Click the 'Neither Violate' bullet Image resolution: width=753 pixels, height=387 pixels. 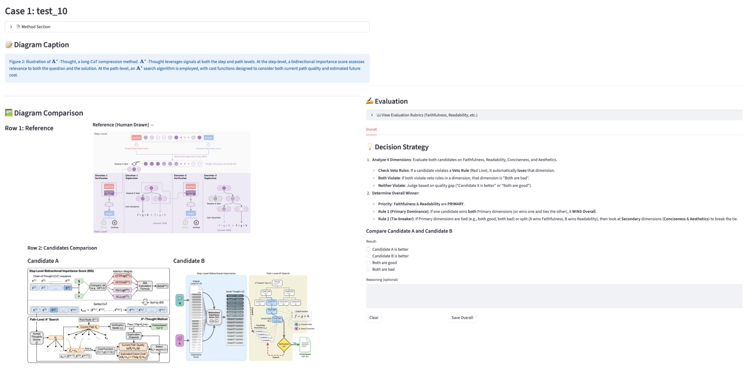[455, 186]
